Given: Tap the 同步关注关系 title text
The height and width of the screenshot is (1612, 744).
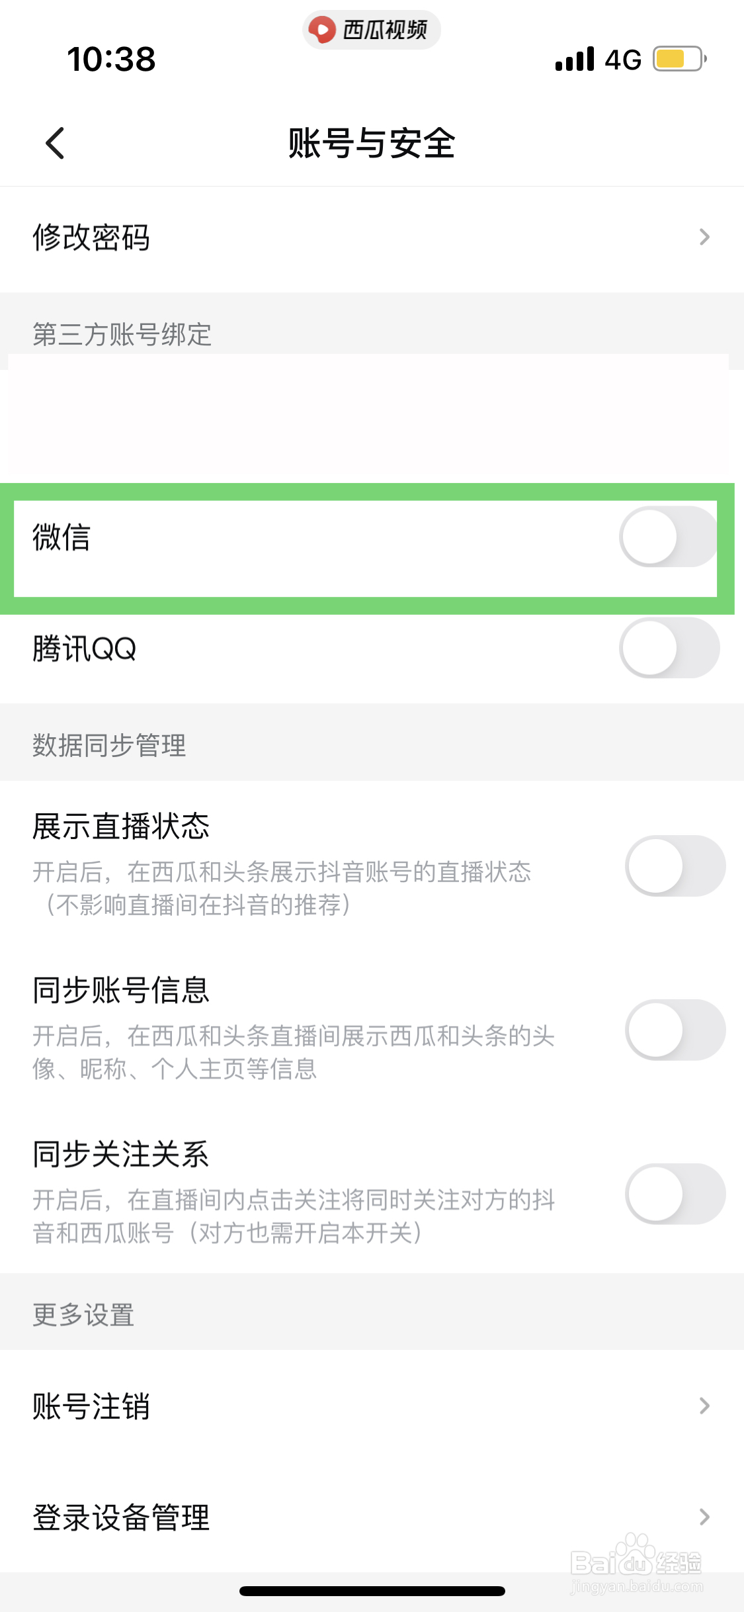Looking at the screenshot, I should (121, 1154).
